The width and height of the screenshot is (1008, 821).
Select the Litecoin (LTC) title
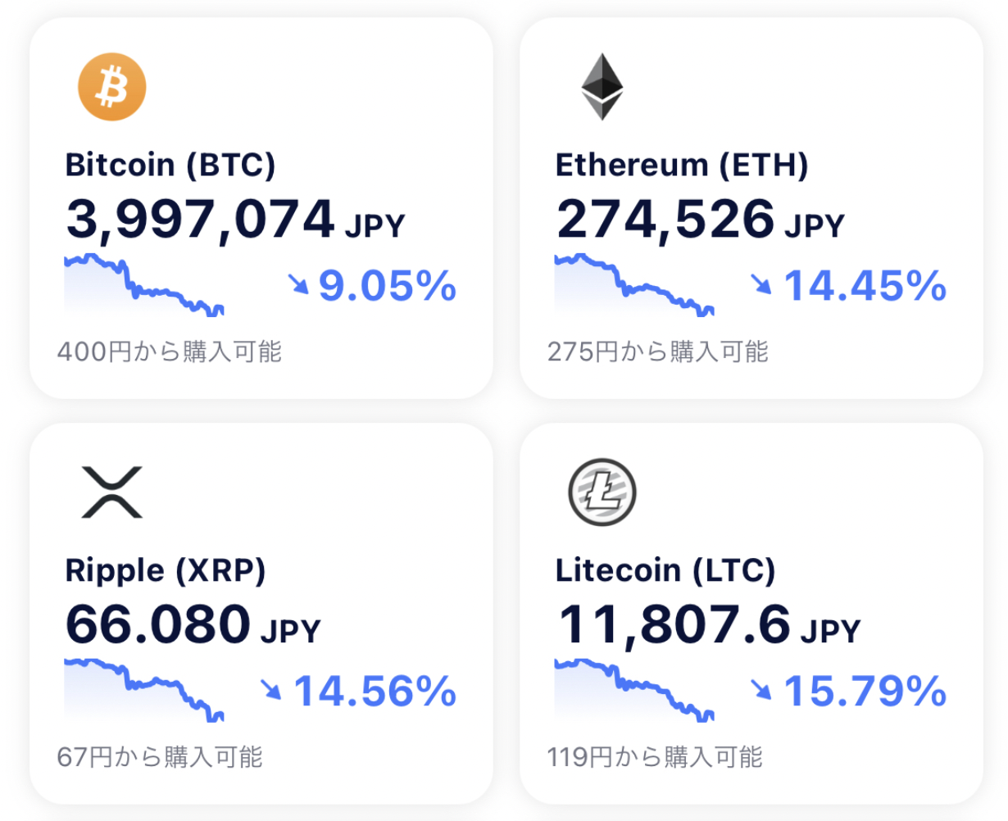click(665, 570)
